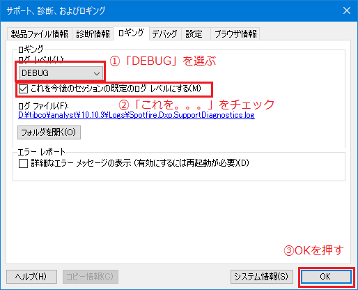
Task: Close the サポート、診断、およびロギング dialog
Action: (347, 10)
